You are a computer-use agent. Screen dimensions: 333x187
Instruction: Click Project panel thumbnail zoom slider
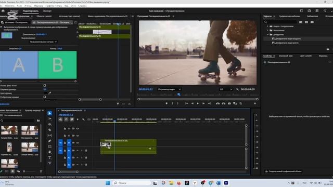pos(30,171)
